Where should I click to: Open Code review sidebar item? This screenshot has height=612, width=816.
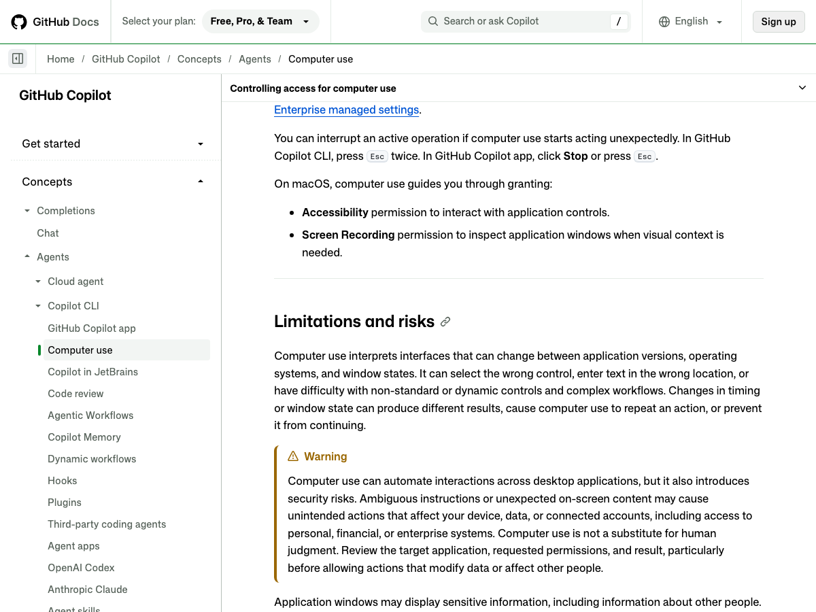[x=75, y=394]
